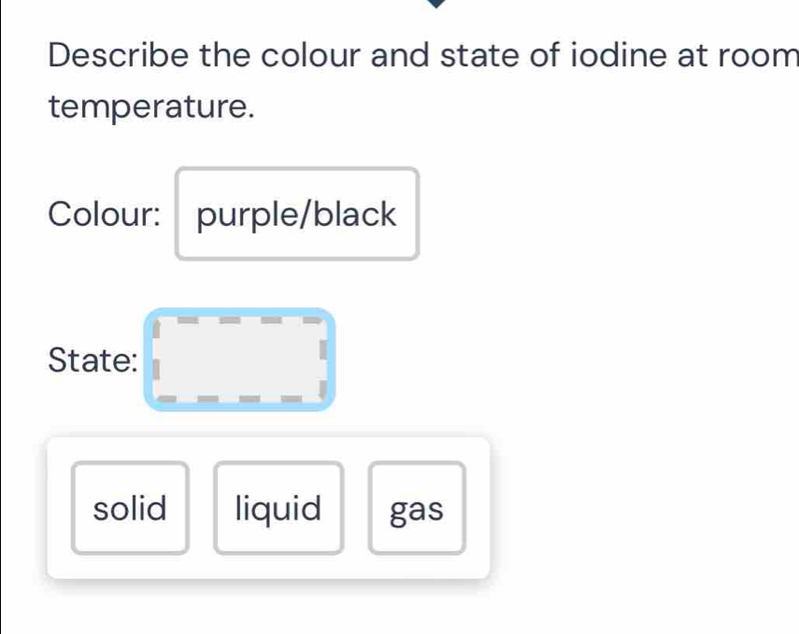This screenshot has width=799, height=634.
Task: Choose the "liquid" answer tile
Action: point(278,509)
